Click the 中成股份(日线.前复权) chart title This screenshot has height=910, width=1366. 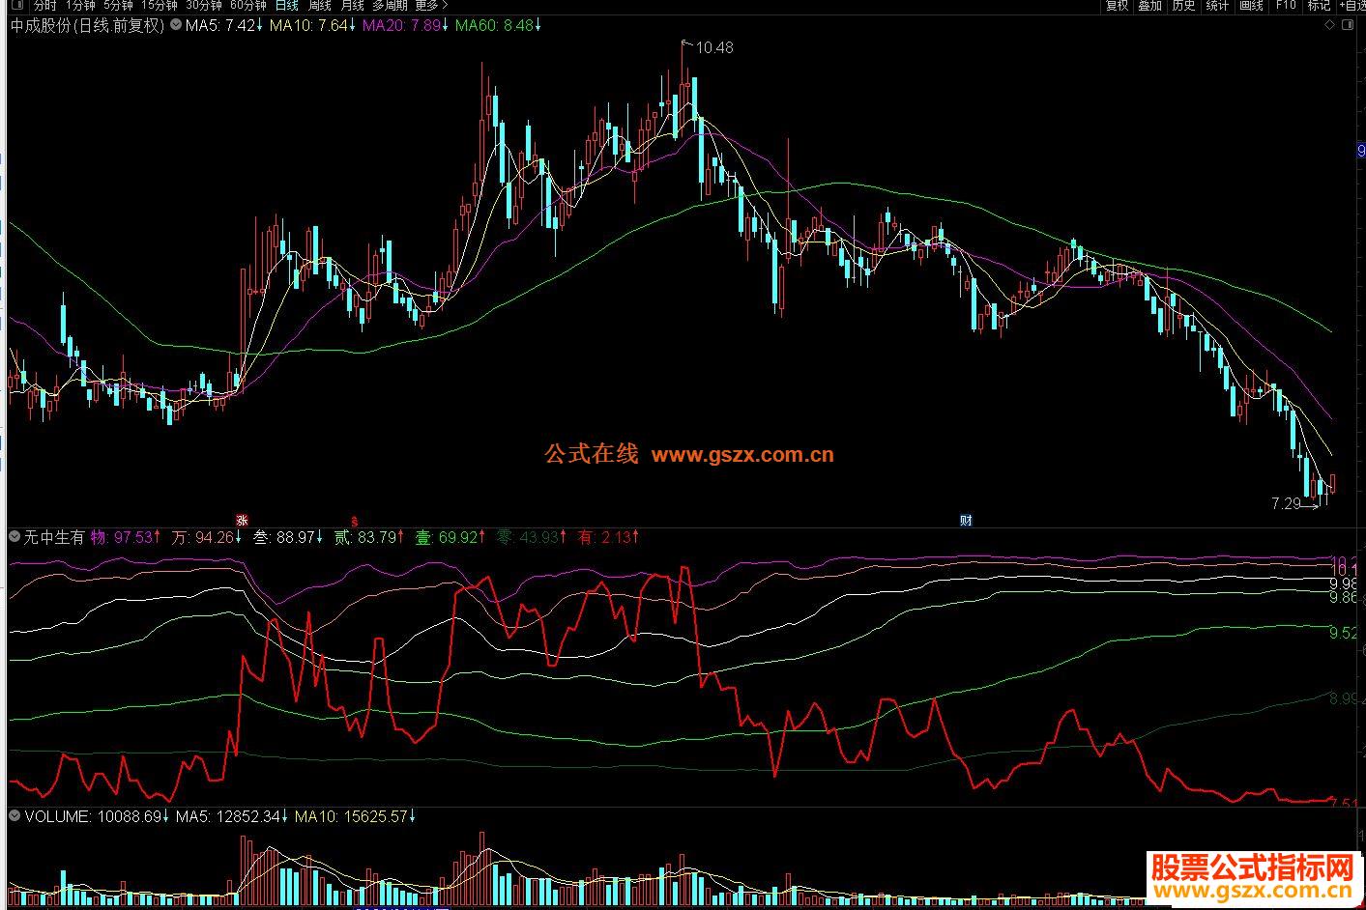click(x=87, y=26)
